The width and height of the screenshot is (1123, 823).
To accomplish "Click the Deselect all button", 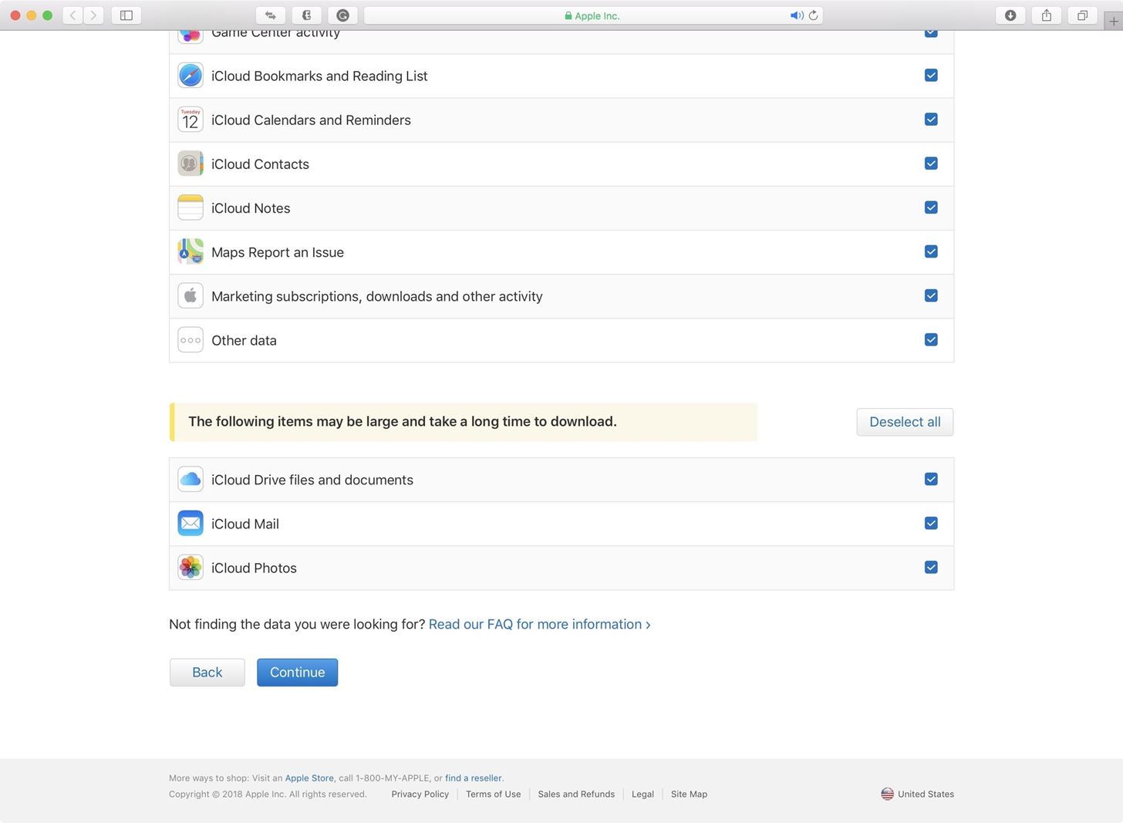I will coord(905,422).
